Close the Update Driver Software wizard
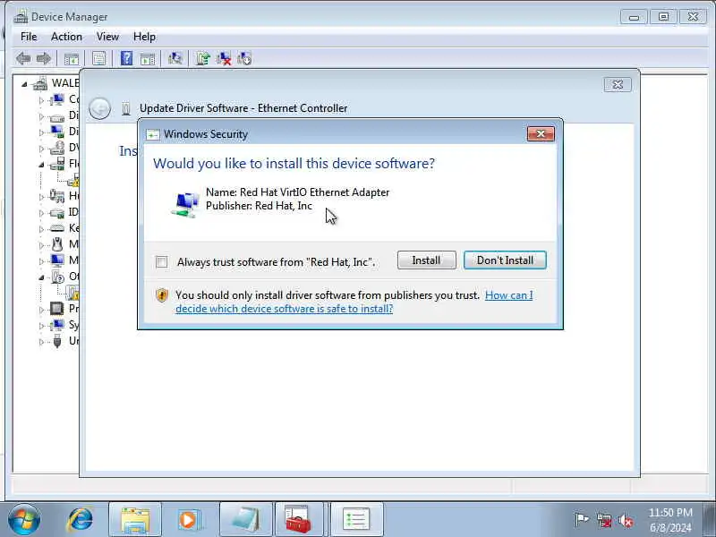Screen dimensions: 716x537 point(618,84)
